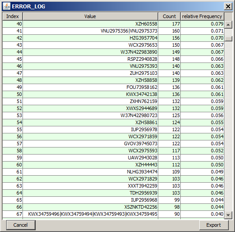Click index cell 44
Screen dimensions: 235x232
pyautogui.click(x=13, y=52)
